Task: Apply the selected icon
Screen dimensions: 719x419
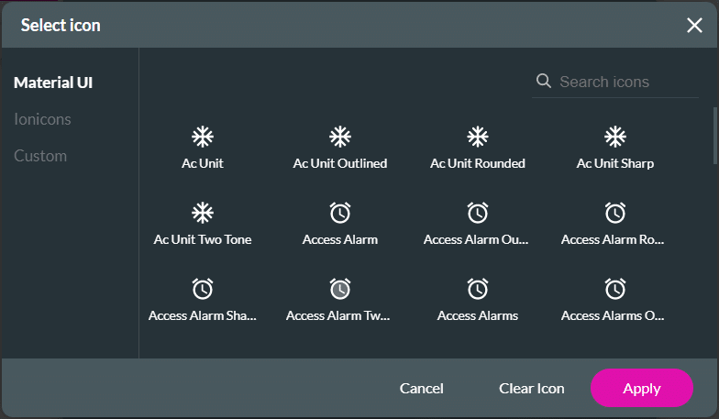Action: 642,388
